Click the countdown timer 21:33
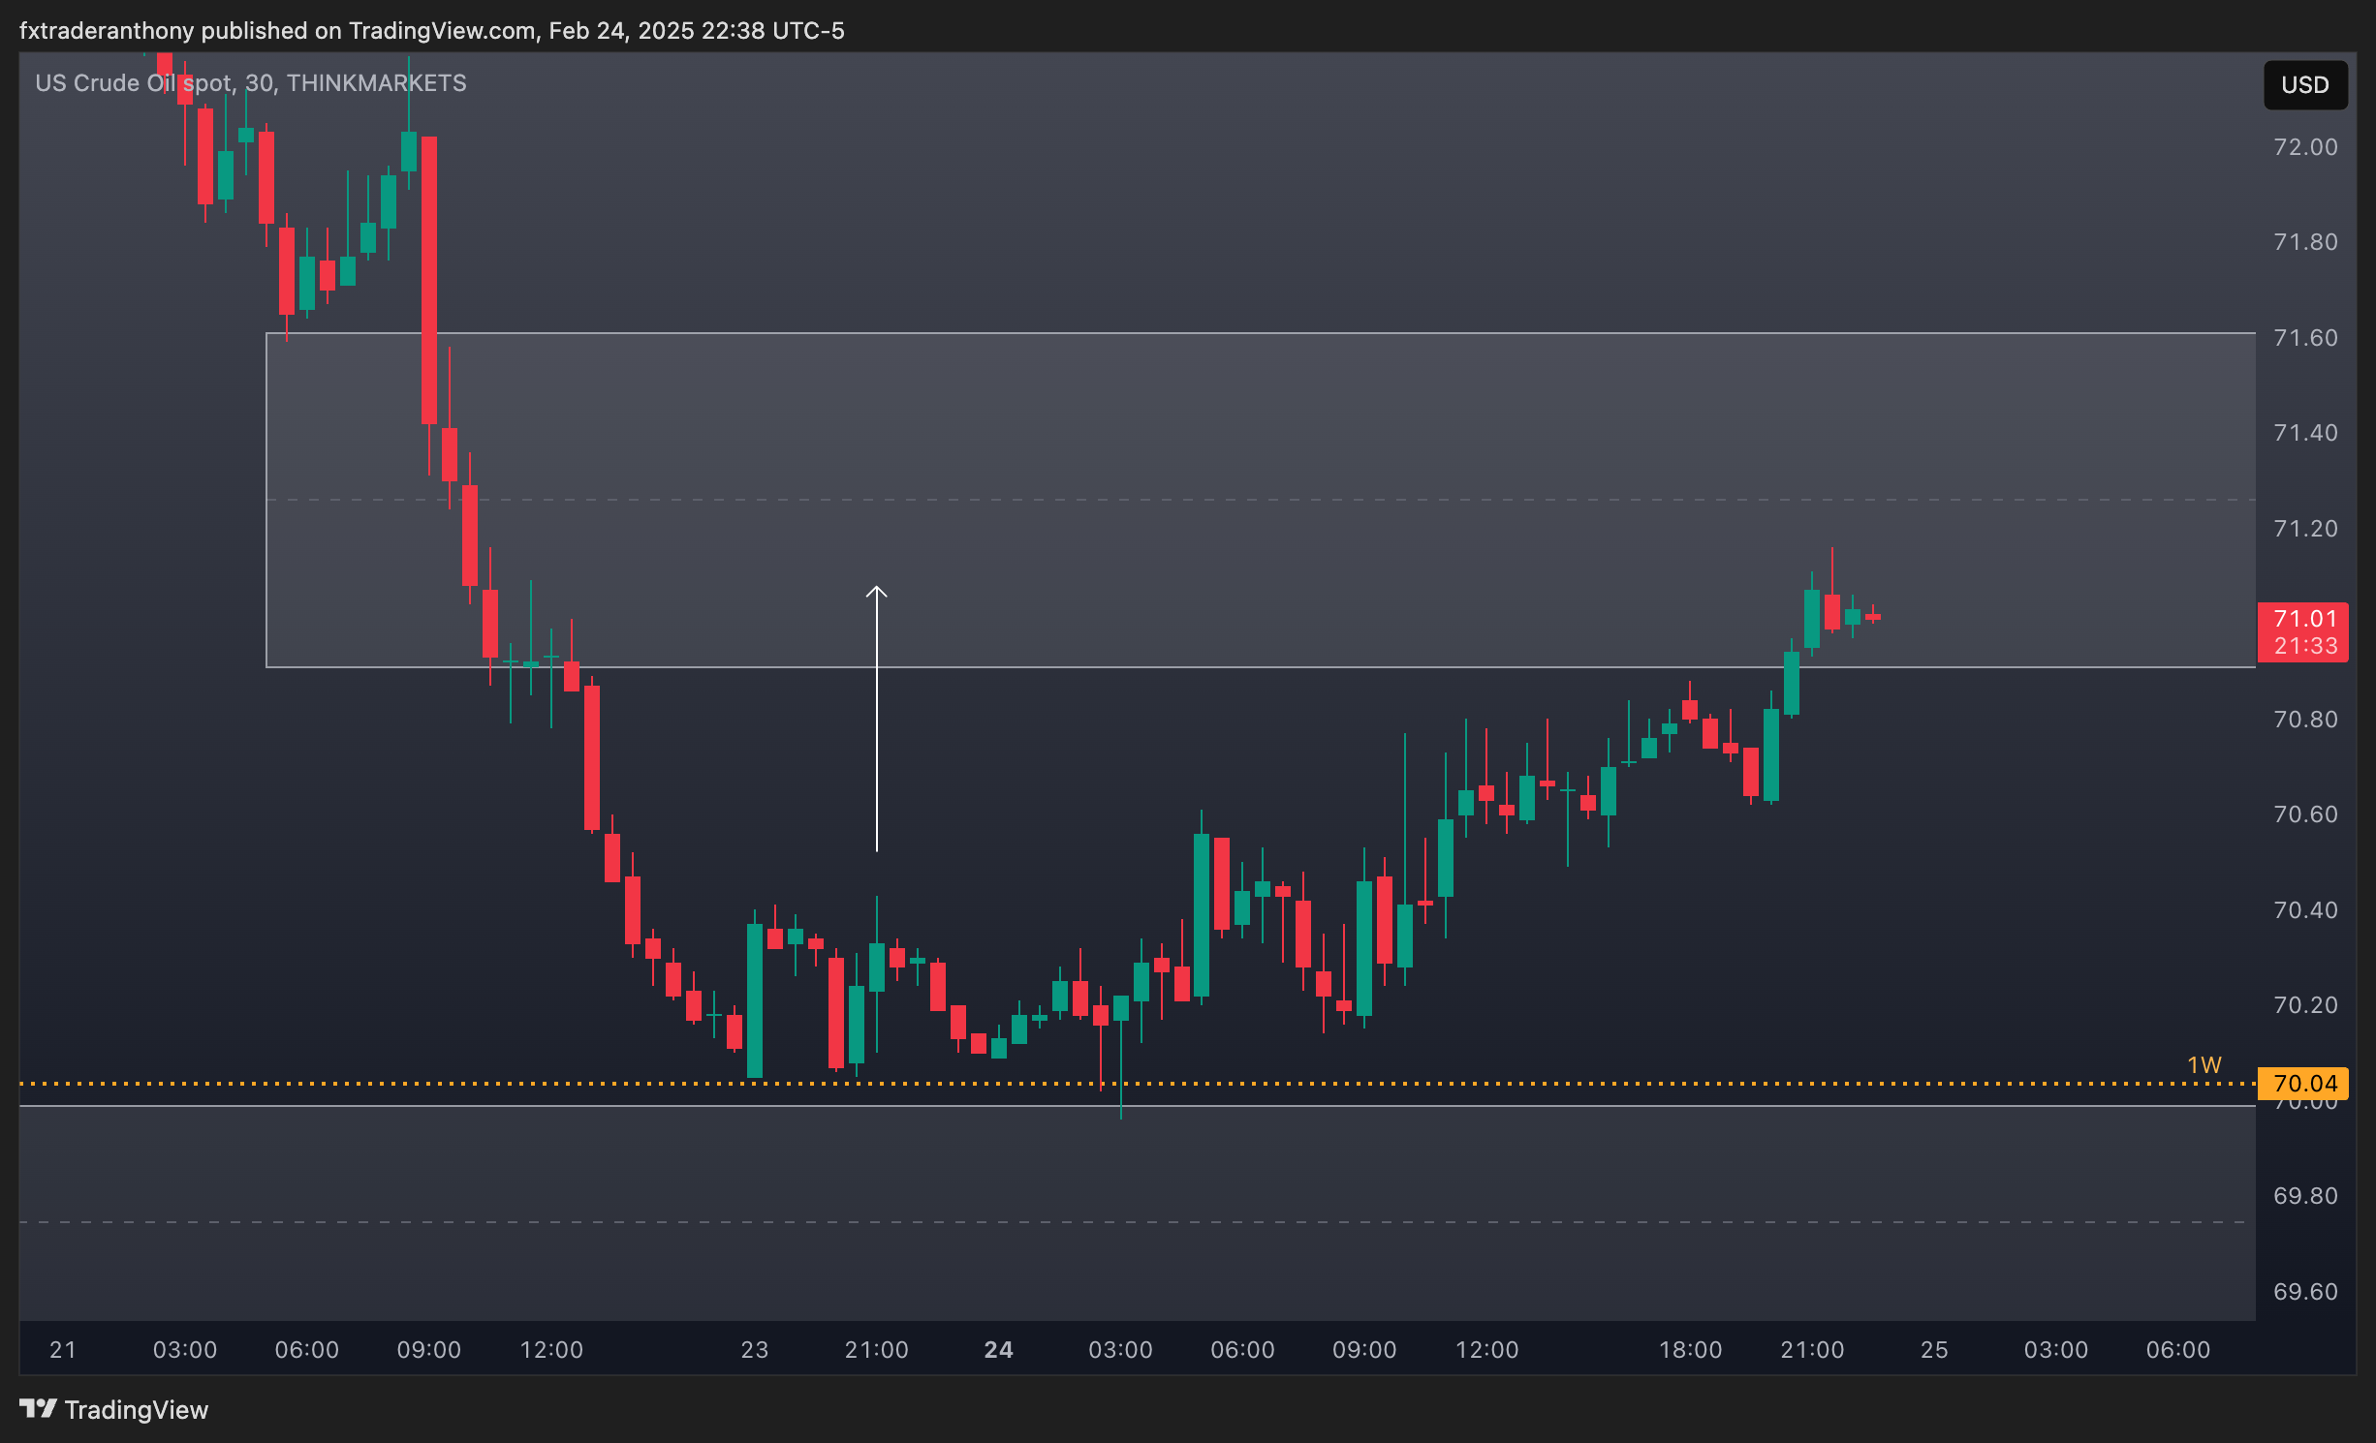Screen dimensions: 2376x1443 point(2305,646)
